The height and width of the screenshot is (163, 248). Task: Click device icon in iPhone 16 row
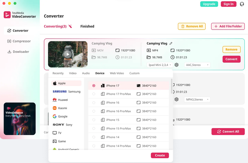(103, 103)
